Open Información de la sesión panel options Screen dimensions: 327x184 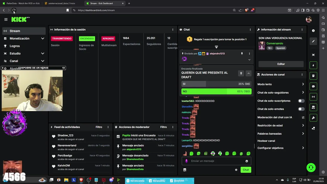[173, 30]
